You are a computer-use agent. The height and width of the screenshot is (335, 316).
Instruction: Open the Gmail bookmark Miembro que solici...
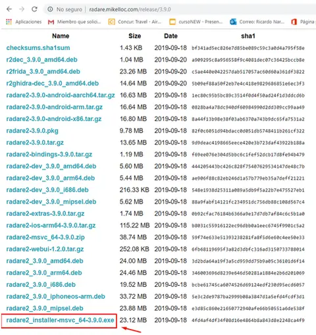pyautogui.click(x=74, y=22)
